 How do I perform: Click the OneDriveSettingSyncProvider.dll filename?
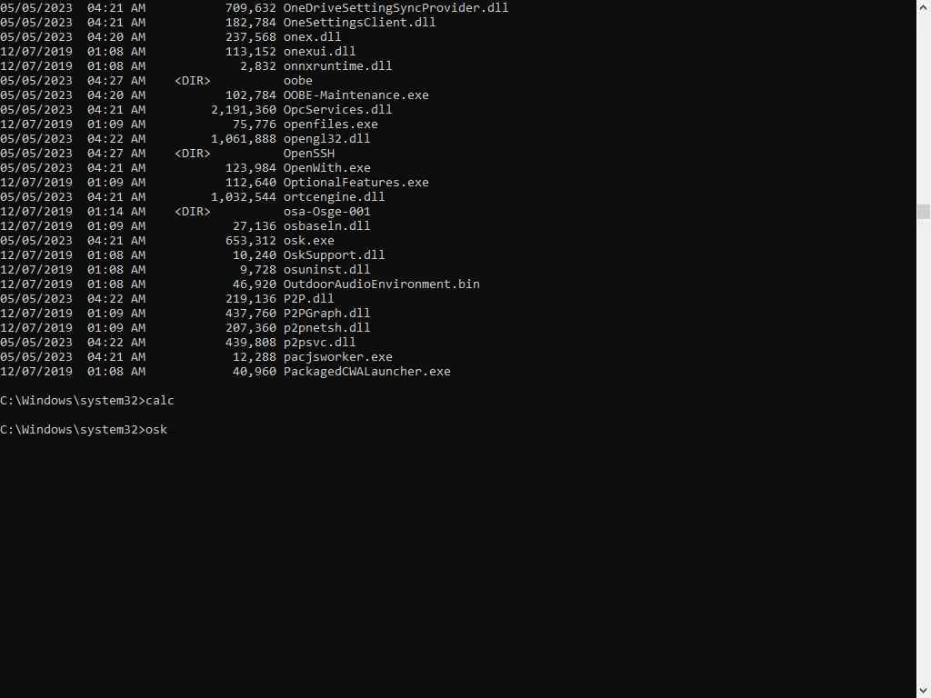point(396,8)
